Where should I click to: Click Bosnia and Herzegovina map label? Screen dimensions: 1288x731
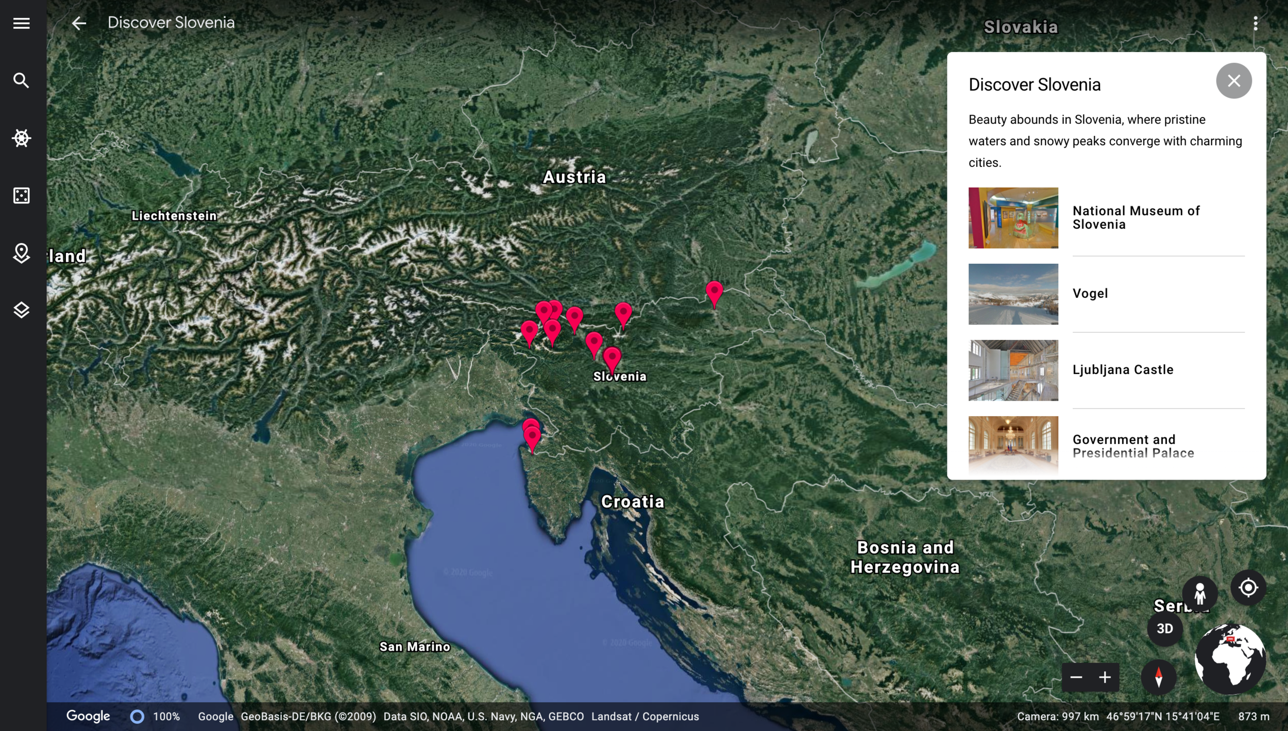905,557
